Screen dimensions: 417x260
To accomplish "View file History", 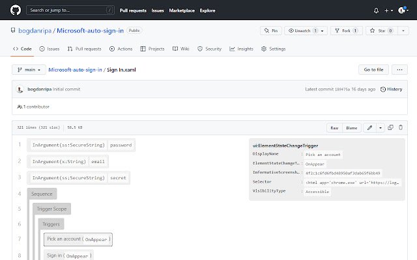I will point(391,90).
